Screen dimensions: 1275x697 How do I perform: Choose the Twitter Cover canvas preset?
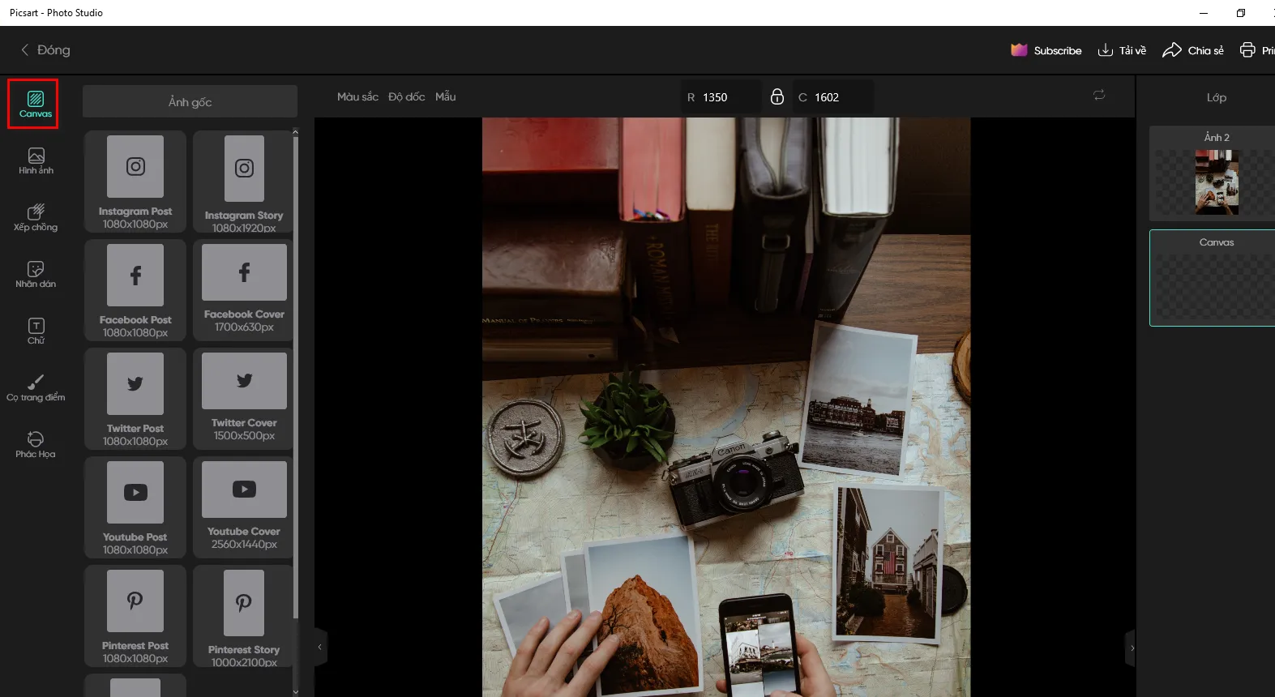[244, 399]
